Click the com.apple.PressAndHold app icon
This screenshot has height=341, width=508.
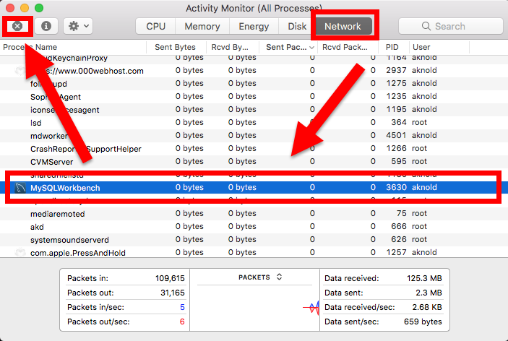coord(20,253)
